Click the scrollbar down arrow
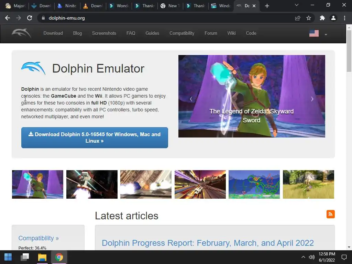352x264 pixels. 349,247
